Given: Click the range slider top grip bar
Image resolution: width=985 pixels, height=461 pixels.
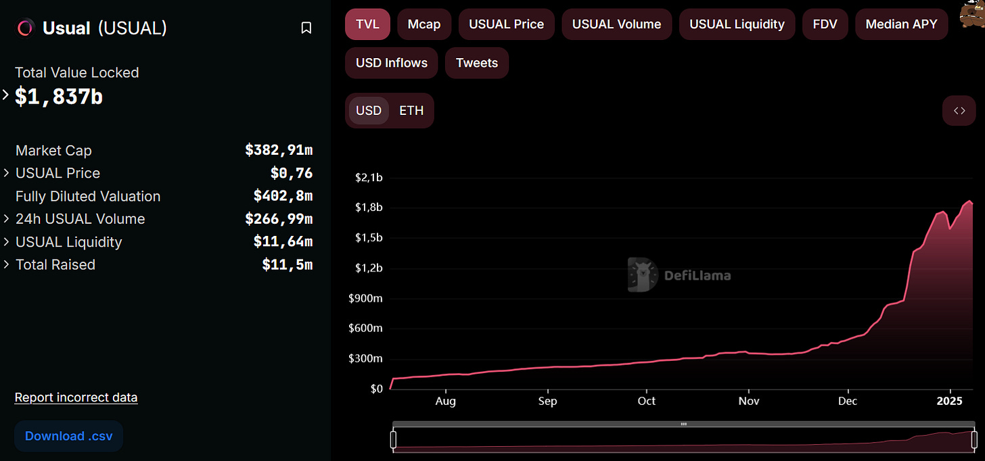Looking at the screenshot, I should tap(683, 424).
